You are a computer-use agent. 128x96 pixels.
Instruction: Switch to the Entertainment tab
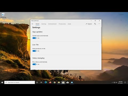point(52,24)
